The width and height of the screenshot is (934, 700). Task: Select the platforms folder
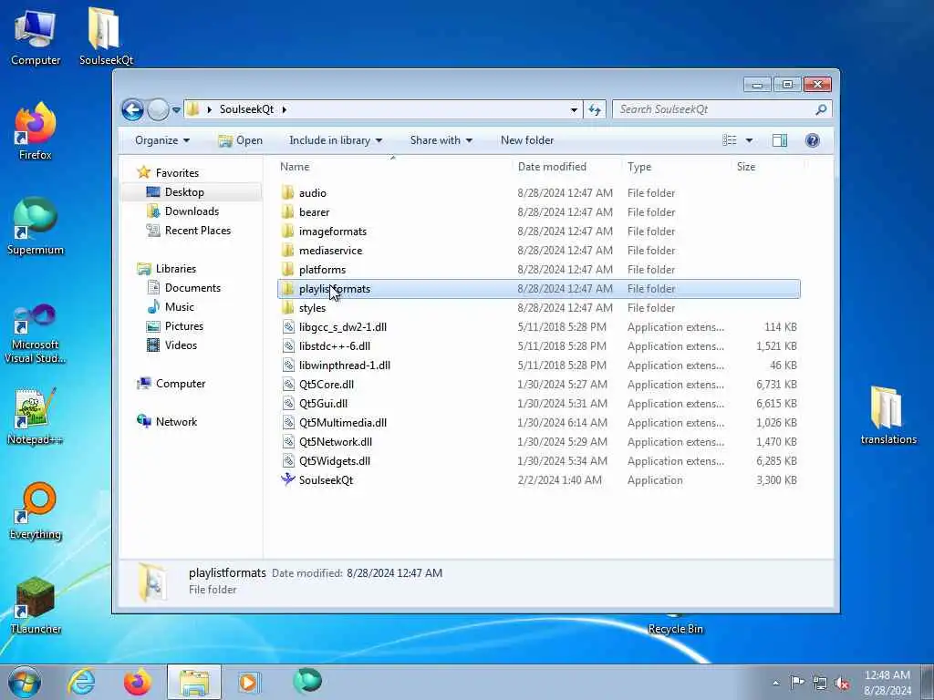point(538,269)
